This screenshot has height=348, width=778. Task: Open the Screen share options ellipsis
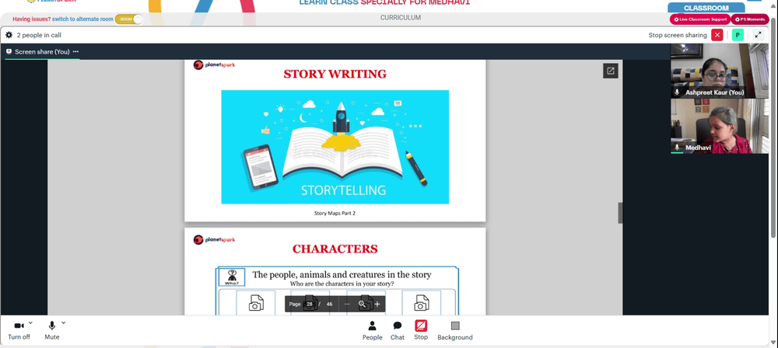pyautogui.click(x=75, y=51)
